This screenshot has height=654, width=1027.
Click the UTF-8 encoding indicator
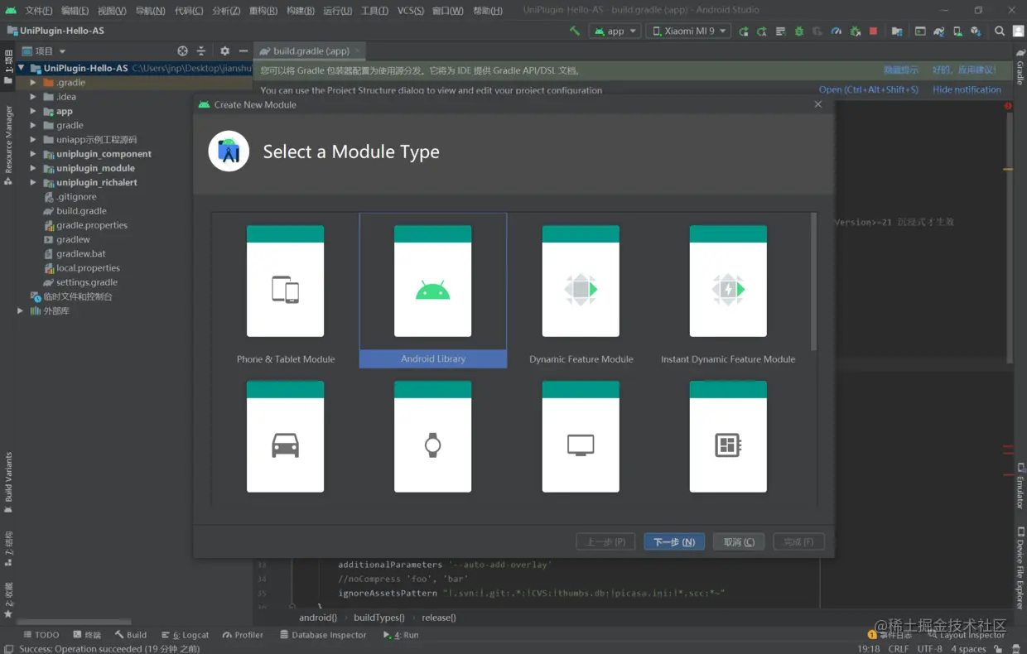pyautogui.click(x=929, y=648)
